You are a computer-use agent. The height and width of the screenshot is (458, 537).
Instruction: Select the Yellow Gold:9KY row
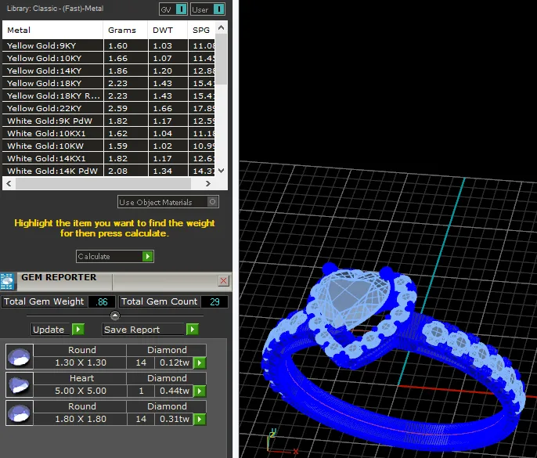click(109, 45)
